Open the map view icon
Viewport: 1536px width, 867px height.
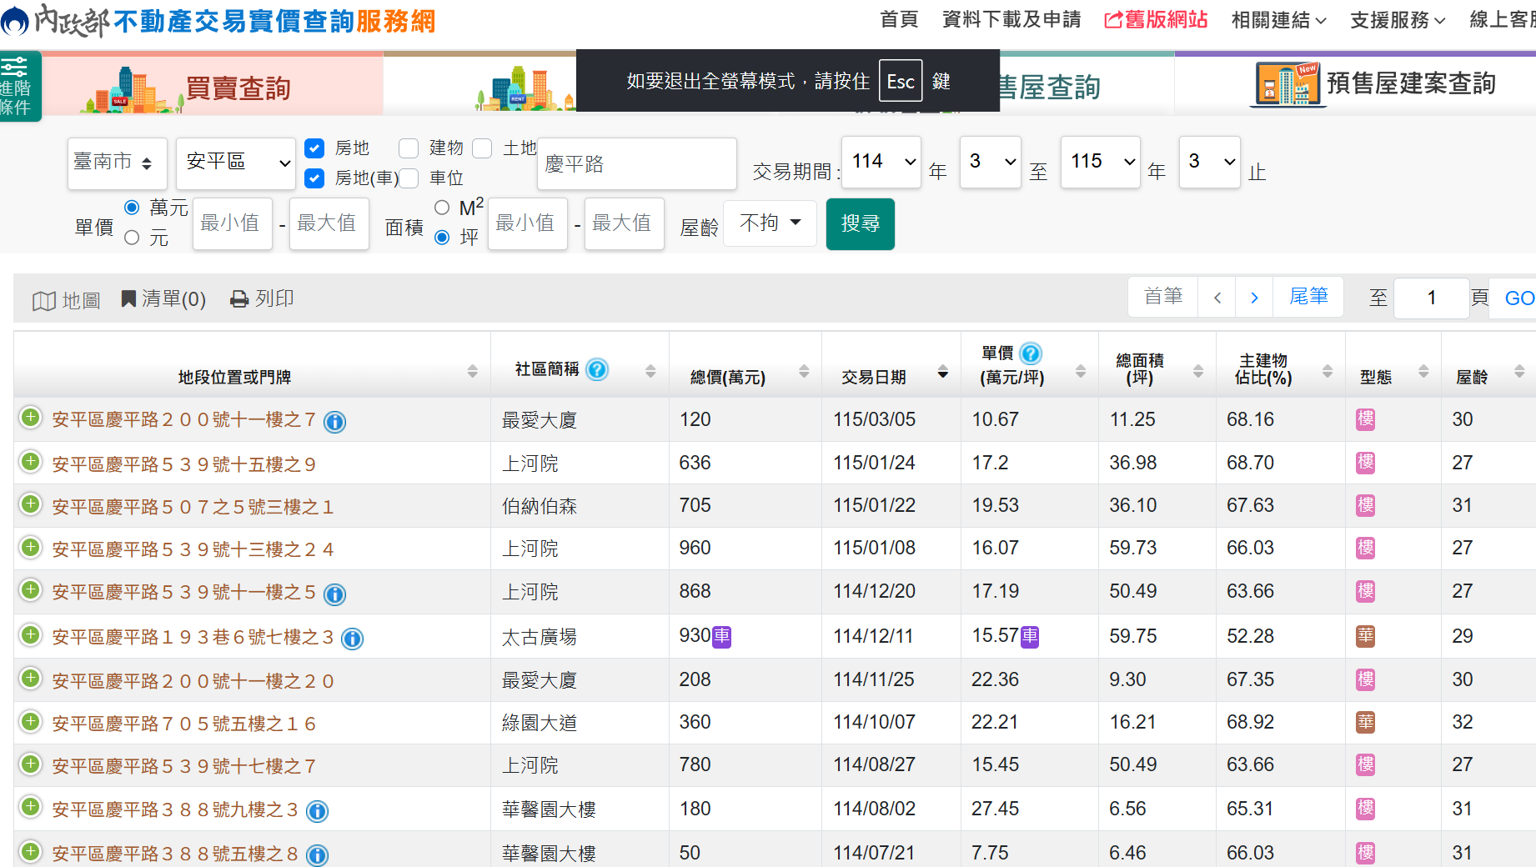(x=44, y=300)
